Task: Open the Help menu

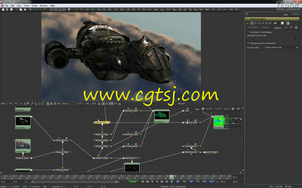Action: click(x=52, y=6)
